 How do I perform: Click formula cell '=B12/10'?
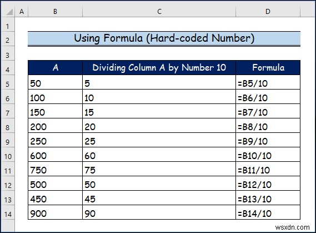(268, 184)
